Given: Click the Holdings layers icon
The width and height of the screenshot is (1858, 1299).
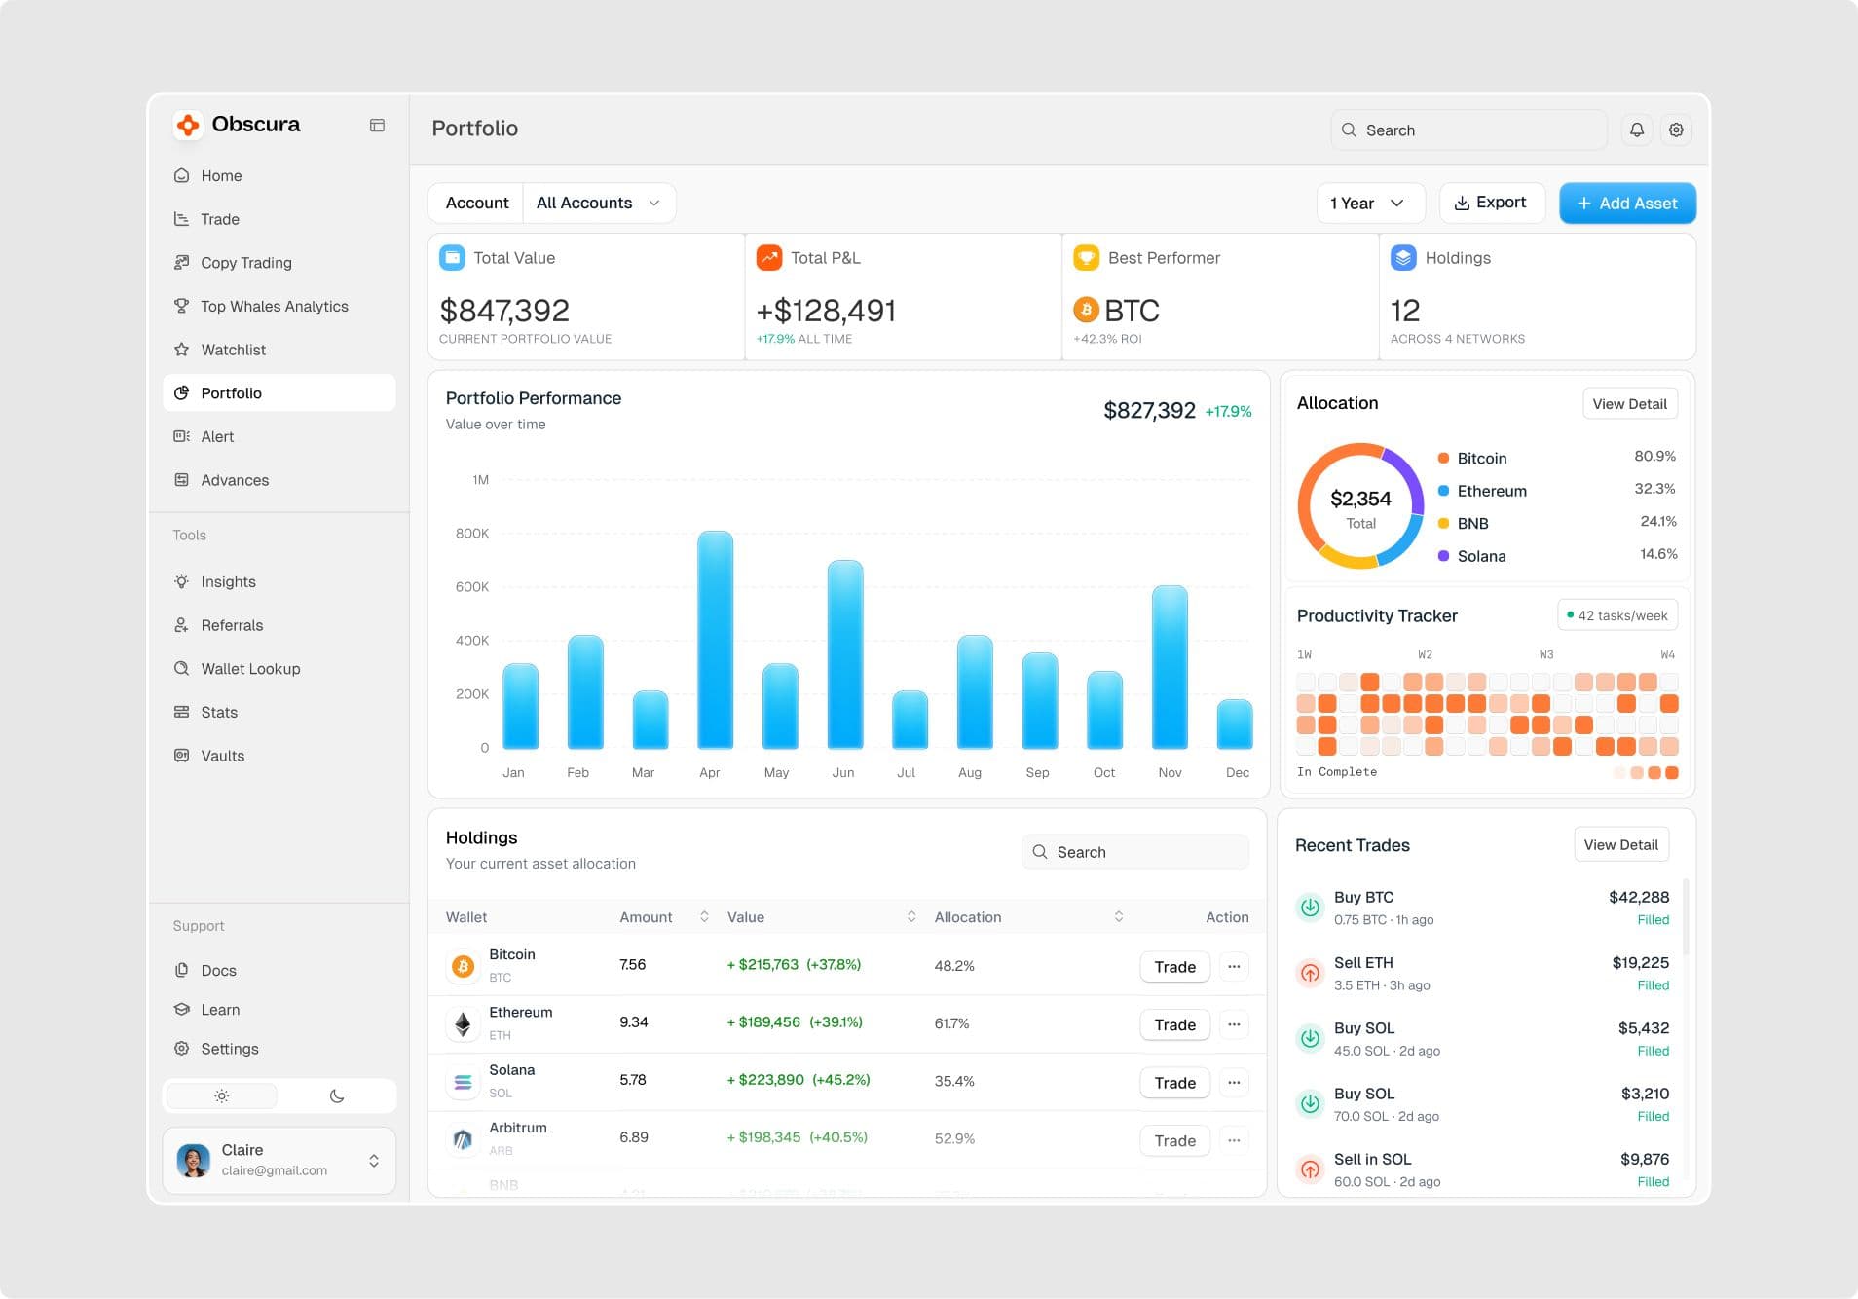Looking at the screenshot, I should point(1403,257).
